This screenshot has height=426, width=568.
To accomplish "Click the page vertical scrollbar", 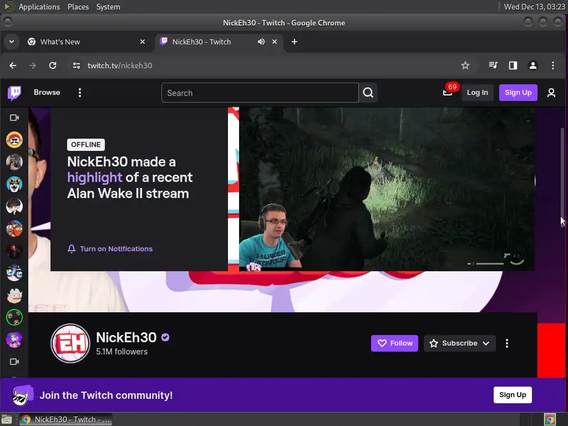I will coord(562,177).
